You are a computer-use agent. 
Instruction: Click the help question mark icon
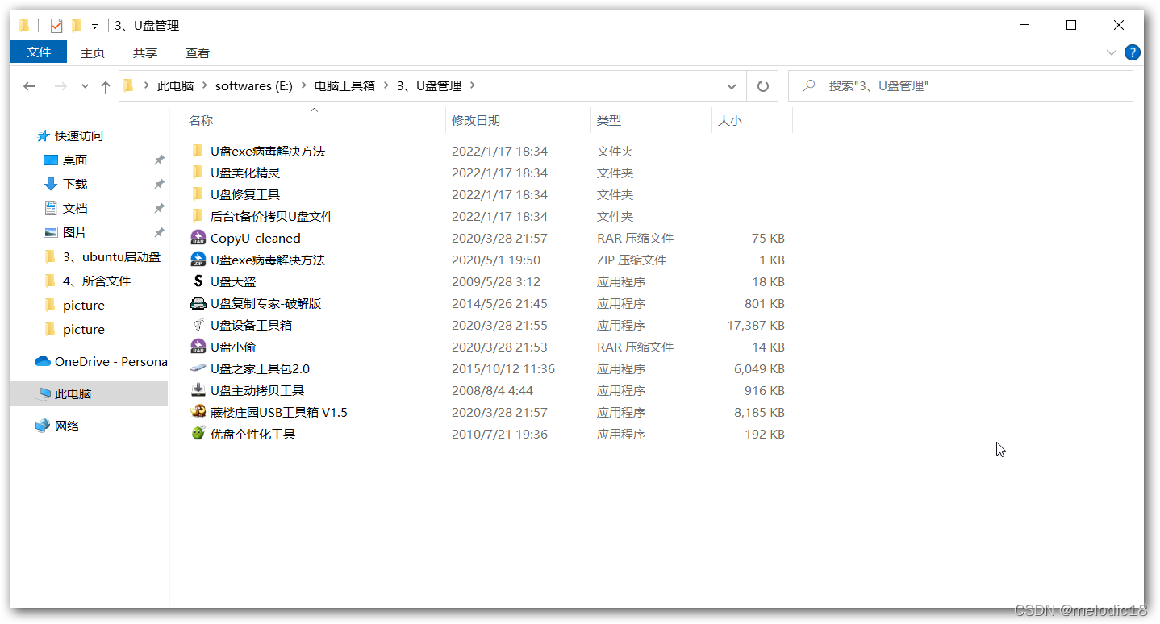pos(1133,52)
